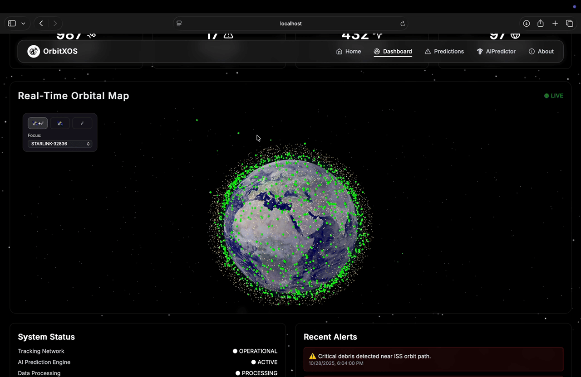Open the About page
This screenshot has width=581, height=377.
[541, 51]
